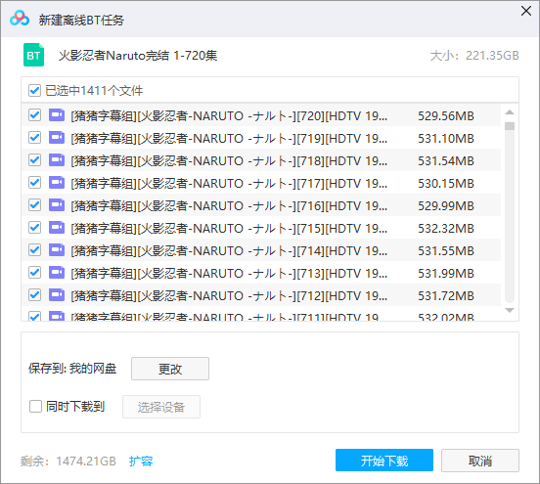This screenshot has height=484, width=540.
Task: Click the 530.15MB file size
Action: tap(446, 184)
